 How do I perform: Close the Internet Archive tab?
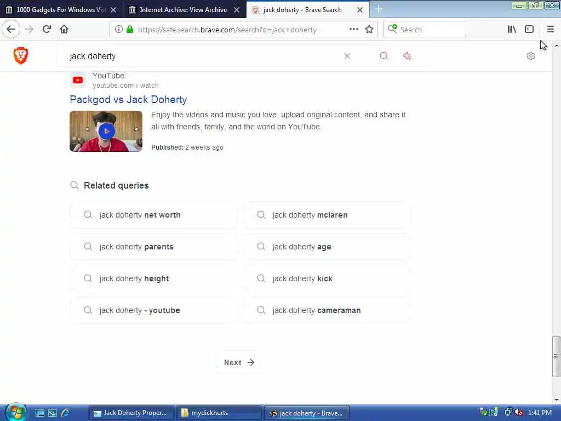click(x=237, y=10)
